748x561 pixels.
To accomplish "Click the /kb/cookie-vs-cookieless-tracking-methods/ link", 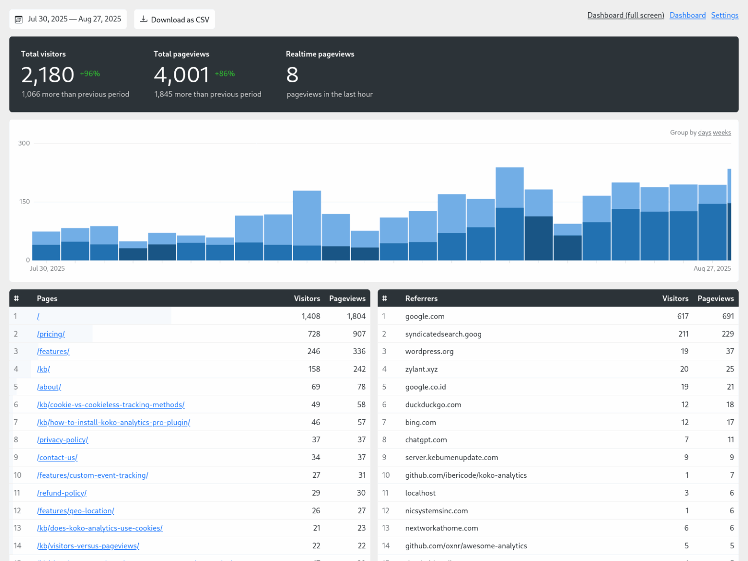I will [x=111, y=404].
